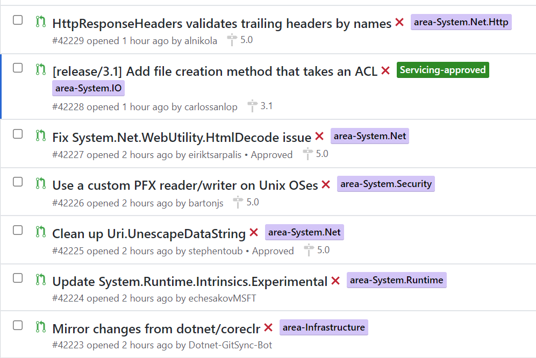Check the Update System.Runtime.Intrinsics.Experimental checkbox
536x358 pixels.
coord(18,278)
